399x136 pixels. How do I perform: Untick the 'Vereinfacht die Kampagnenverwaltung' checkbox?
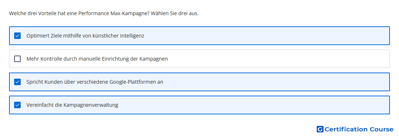(x=17, y=105)
